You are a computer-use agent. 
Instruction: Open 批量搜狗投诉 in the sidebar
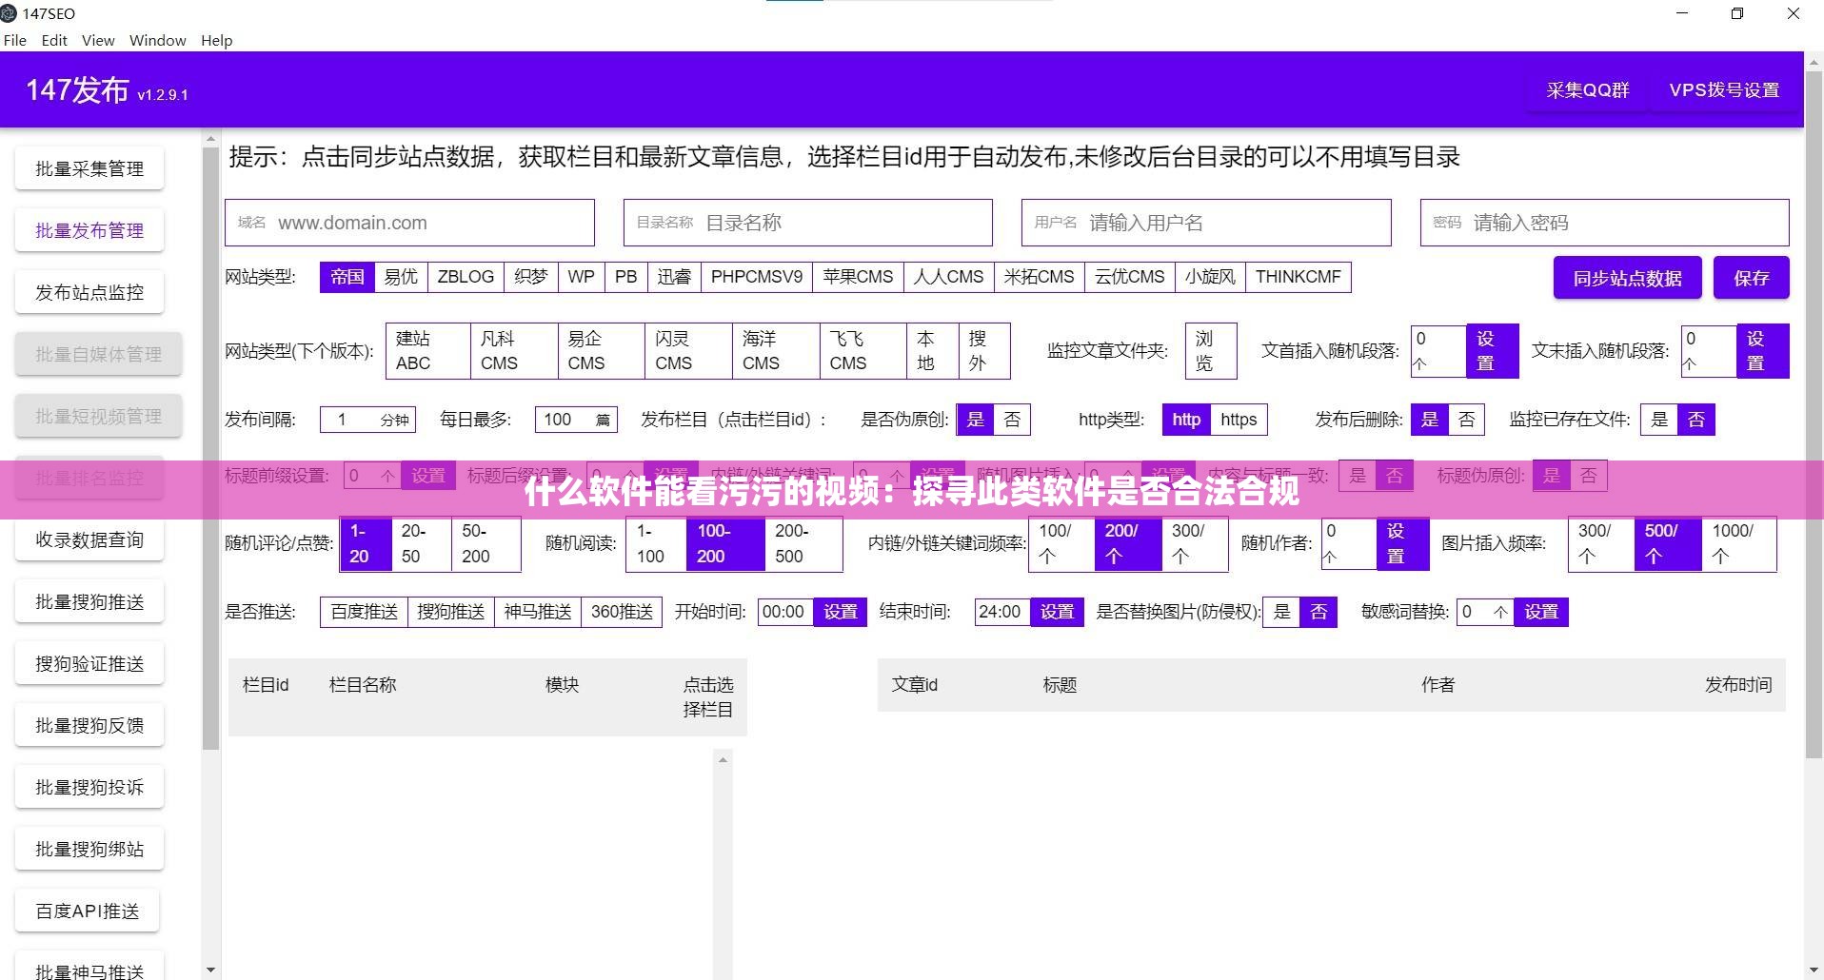[89, 786]
